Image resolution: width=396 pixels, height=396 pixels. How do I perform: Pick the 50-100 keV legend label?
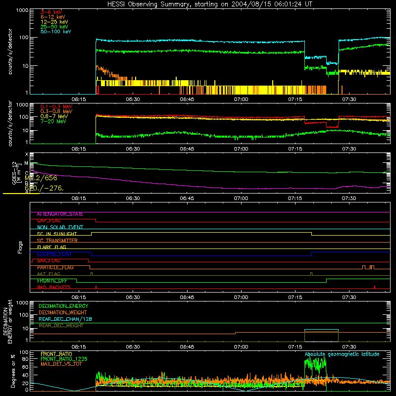tap(56, 32)
